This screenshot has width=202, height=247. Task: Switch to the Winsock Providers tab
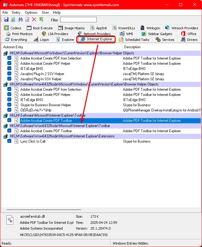coord(182,28)
